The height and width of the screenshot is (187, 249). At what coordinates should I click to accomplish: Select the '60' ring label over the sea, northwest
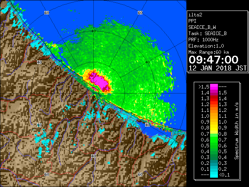(x=47, y=12)
